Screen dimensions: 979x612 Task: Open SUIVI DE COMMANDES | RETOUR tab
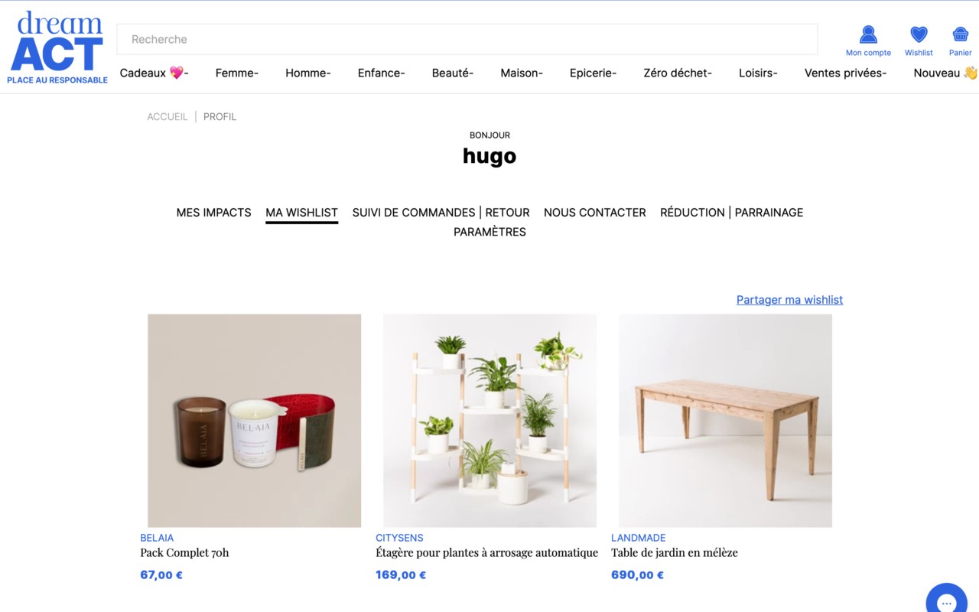click(441, 213)
